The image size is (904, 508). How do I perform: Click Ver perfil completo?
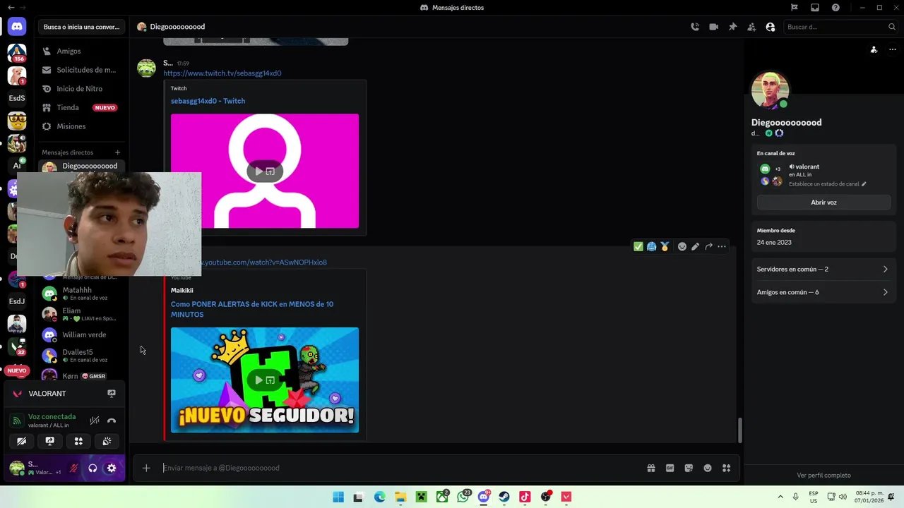pyautogui.click(x=823, y=476)
